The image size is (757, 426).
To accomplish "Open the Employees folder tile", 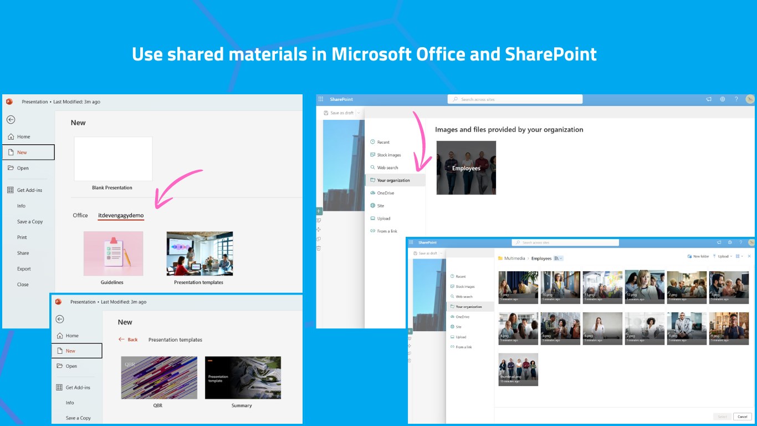I will [x=466, y=168].
